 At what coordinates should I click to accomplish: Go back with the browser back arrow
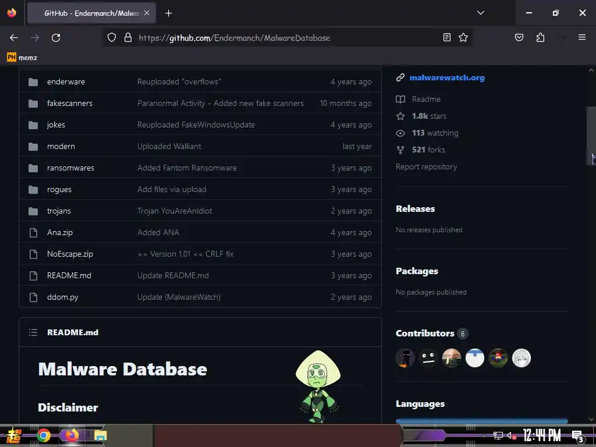click(x=14, y=38)
